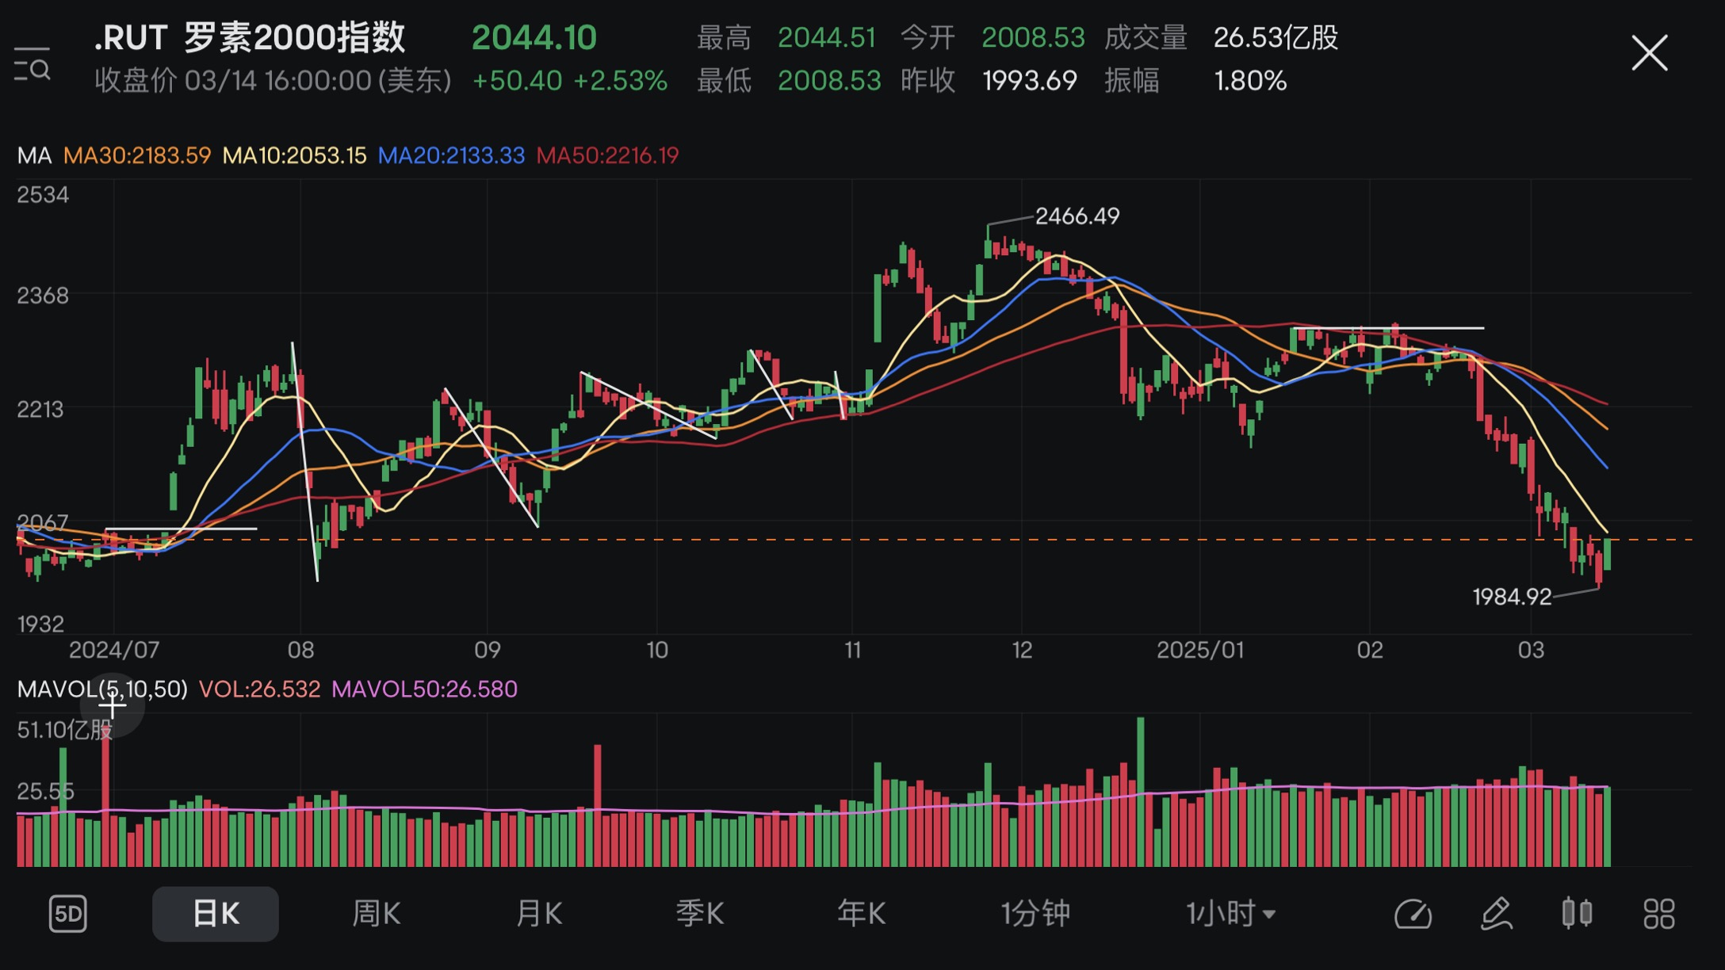The image size is (1725, 970).
Task: Click the MA indicator label
Action: 34,155
